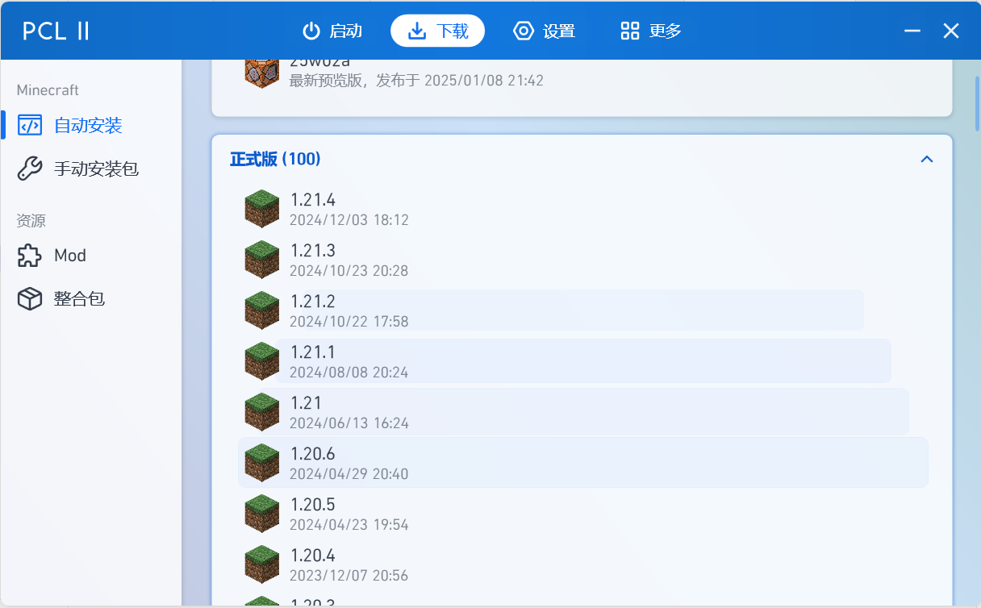Click the grid icon beside 更多
The image size is (981, 608).
(630, 31)
